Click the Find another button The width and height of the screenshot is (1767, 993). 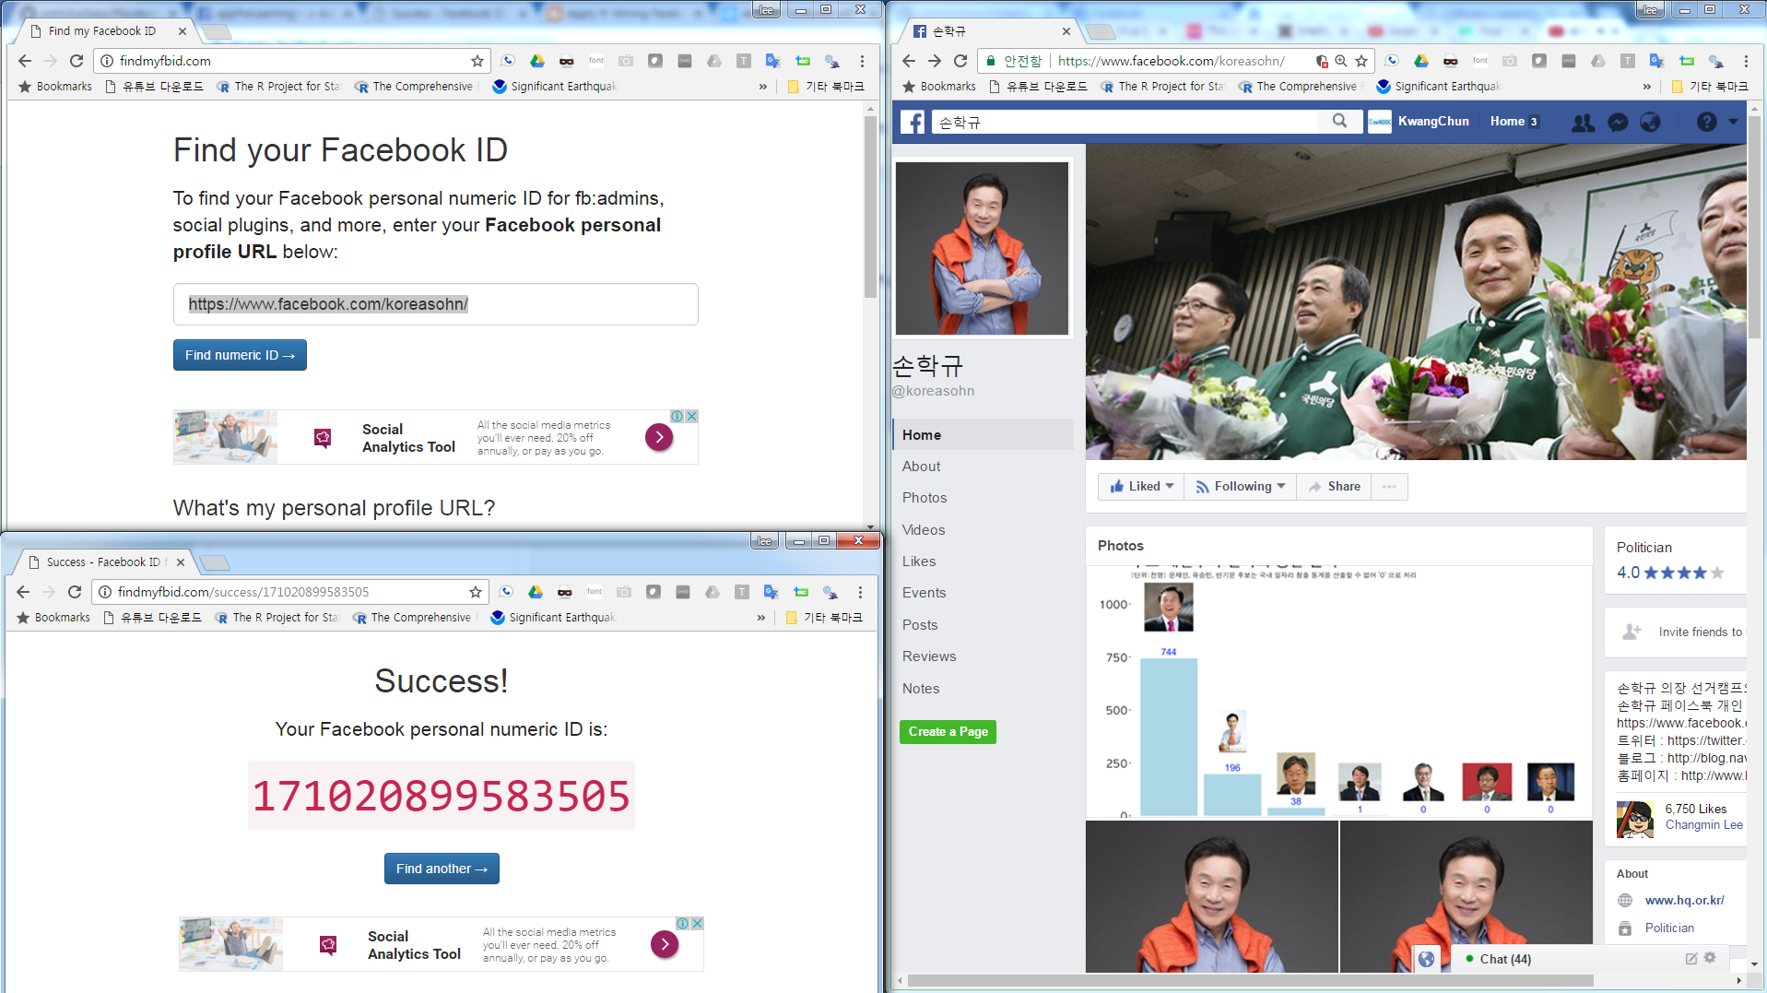[x=442, y=869]
